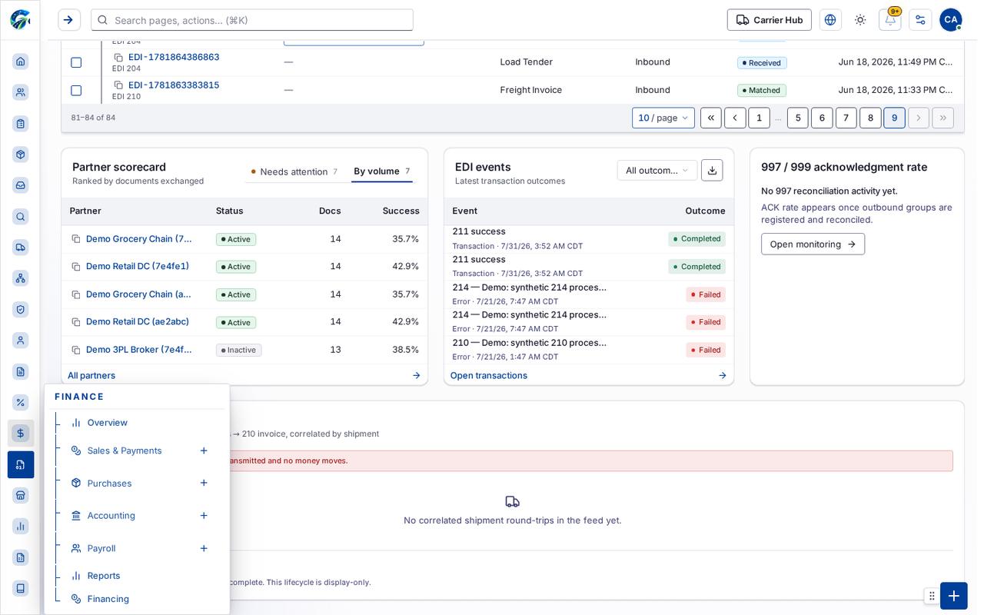Check the box for row EDI-1781863383815
This screenshot has height=615, width=984.
pyautogui.click(x=76, y=91)
